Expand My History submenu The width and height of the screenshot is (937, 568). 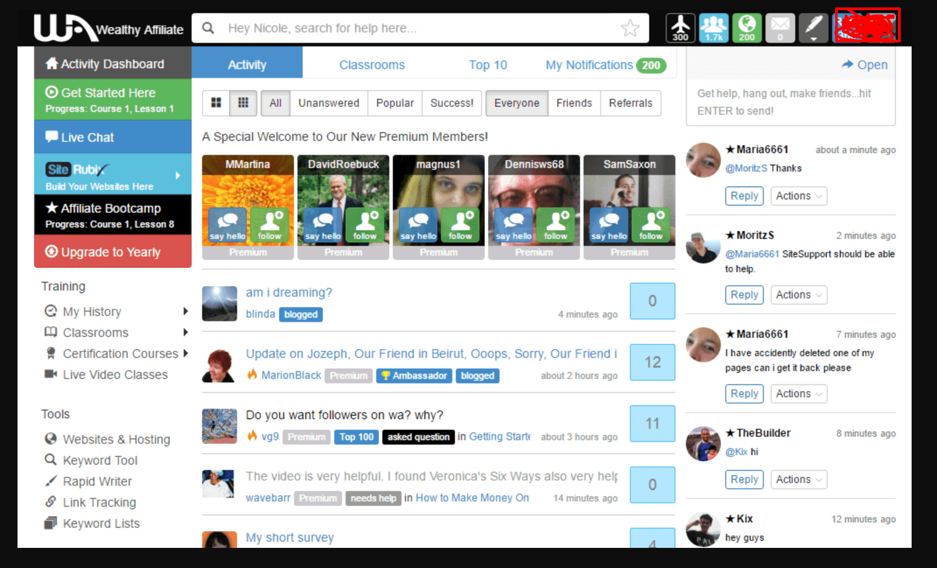click(x=185, y=311)
